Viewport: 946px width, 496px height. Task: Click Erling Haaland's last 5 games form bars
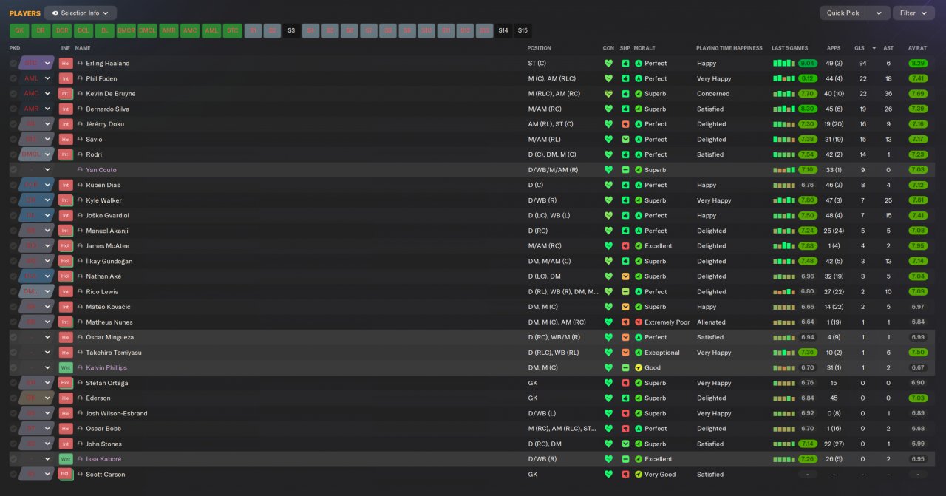784,64
